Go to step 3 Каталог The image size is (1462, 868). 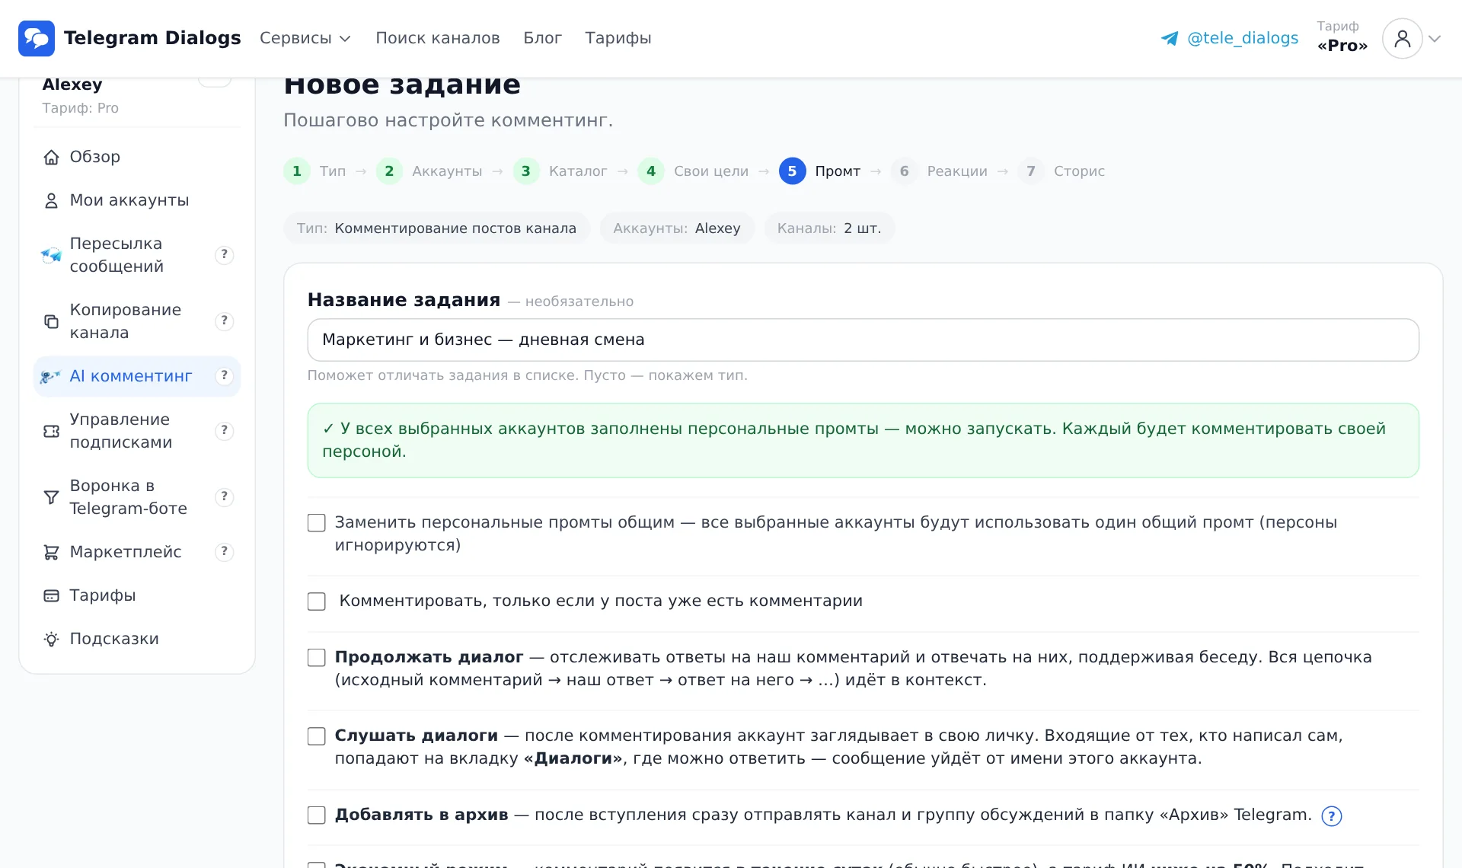click(x=560, y=171)
